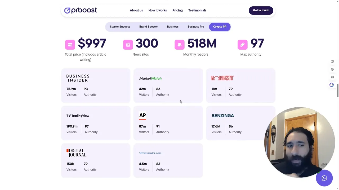Open the Pricing nav link

point(177,10)
